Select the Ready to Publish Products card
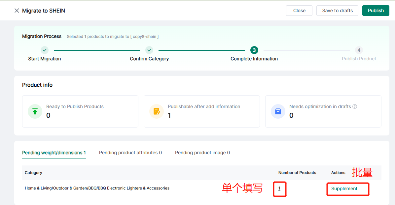395x205 pixels. tap(80, 111)
